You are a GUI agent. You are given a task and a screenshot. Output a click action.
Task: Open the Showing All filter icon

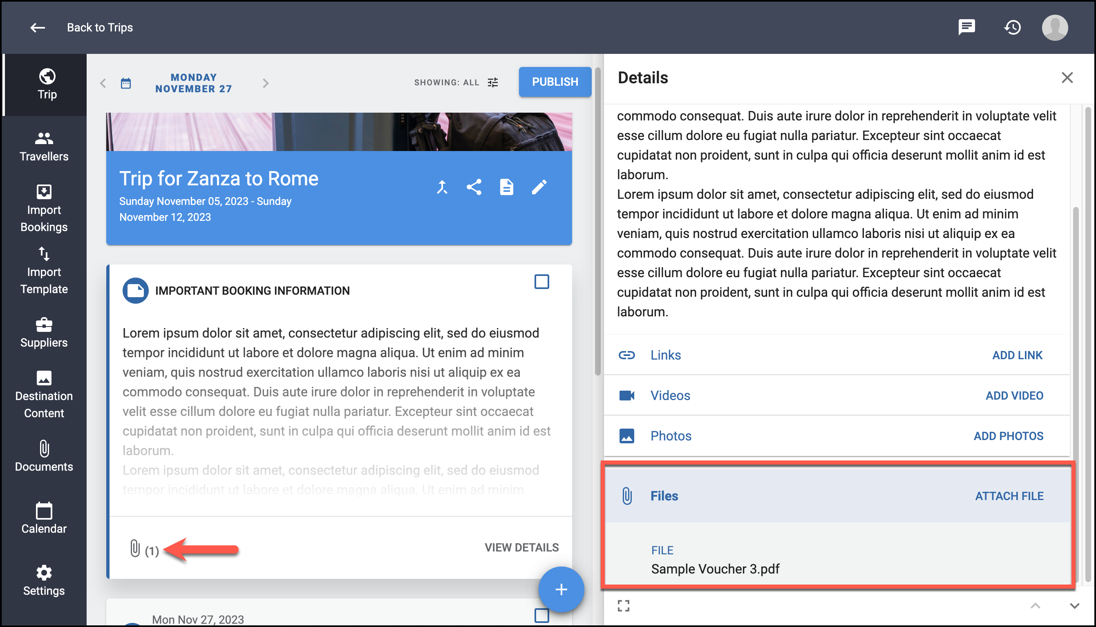point(492,82)
